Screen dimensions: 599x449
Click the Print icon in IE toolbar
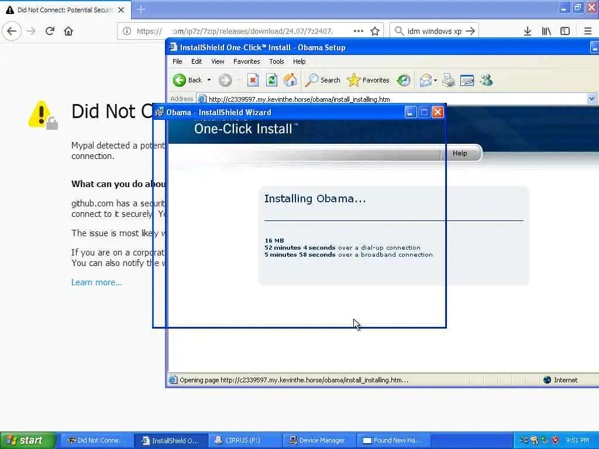click(x=449, y=80)
